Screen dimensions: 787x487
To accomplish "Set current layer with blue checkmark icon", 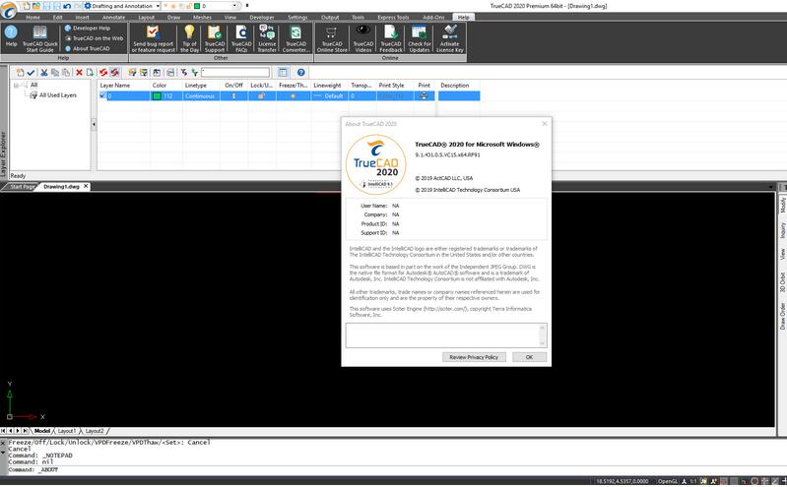I will [31, 73].
